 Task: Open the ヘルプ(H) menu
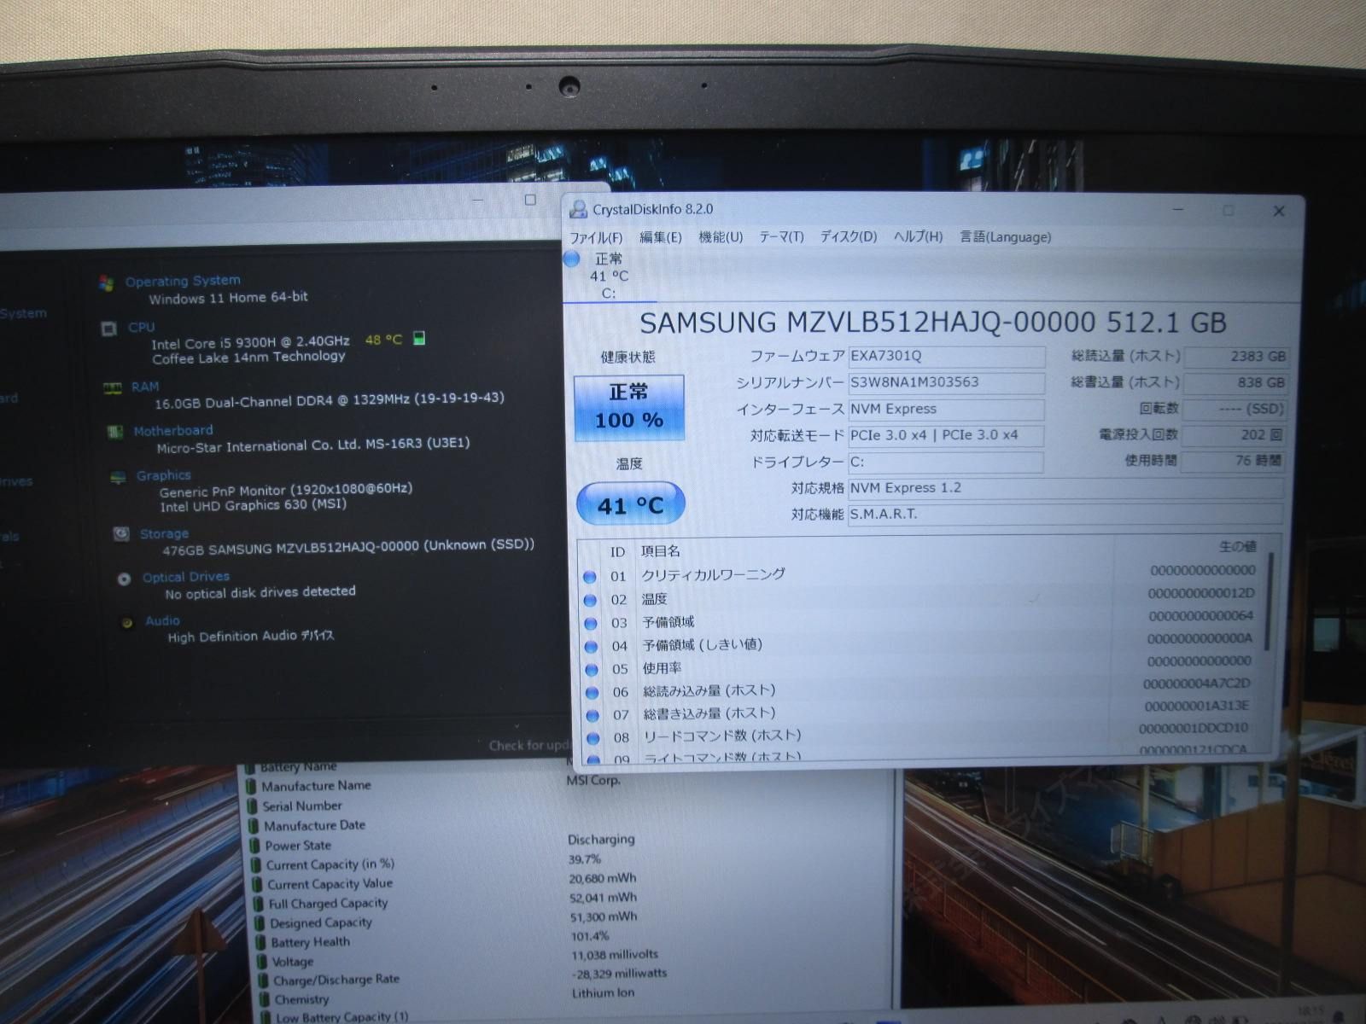pos(918,237)
